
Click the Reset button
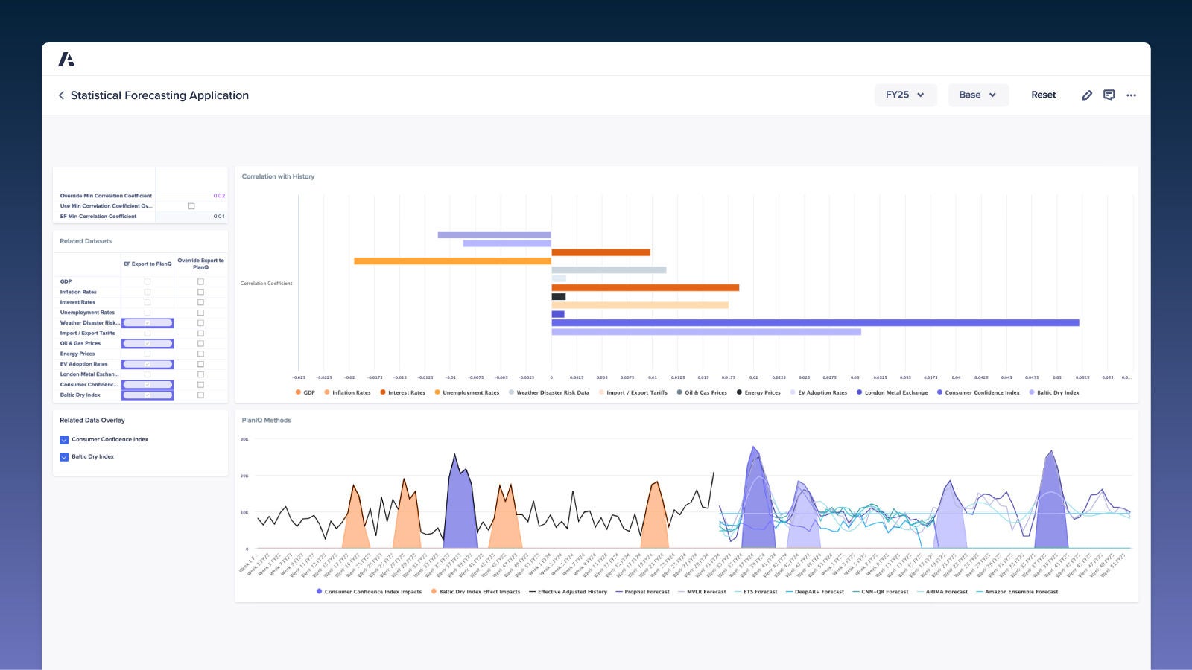pos(1043,95)
